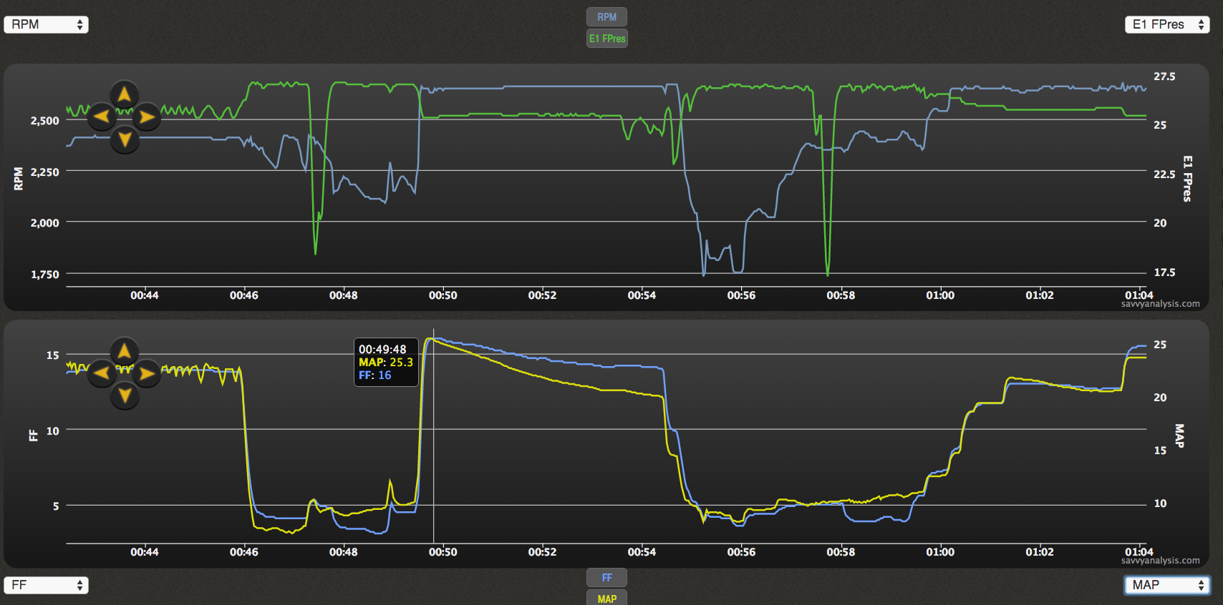Screen dimensions: 1223x605
Task: Toggle the FF series legend button
Action: (606, 578)
